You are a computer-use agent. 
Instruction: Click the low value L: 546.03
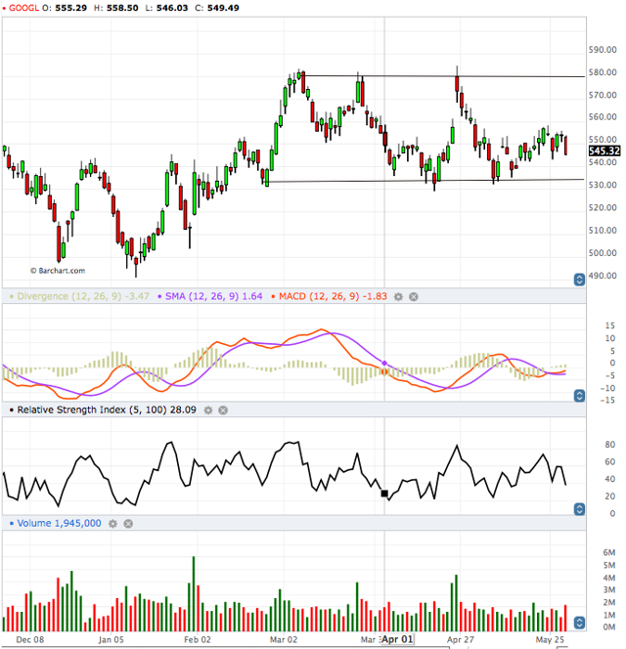166,8
